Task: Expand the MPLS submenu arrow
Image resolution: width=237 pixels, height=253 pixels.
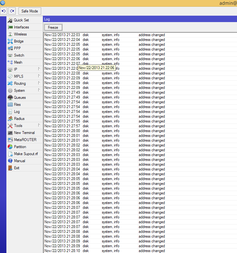Action: click(39, 76)
